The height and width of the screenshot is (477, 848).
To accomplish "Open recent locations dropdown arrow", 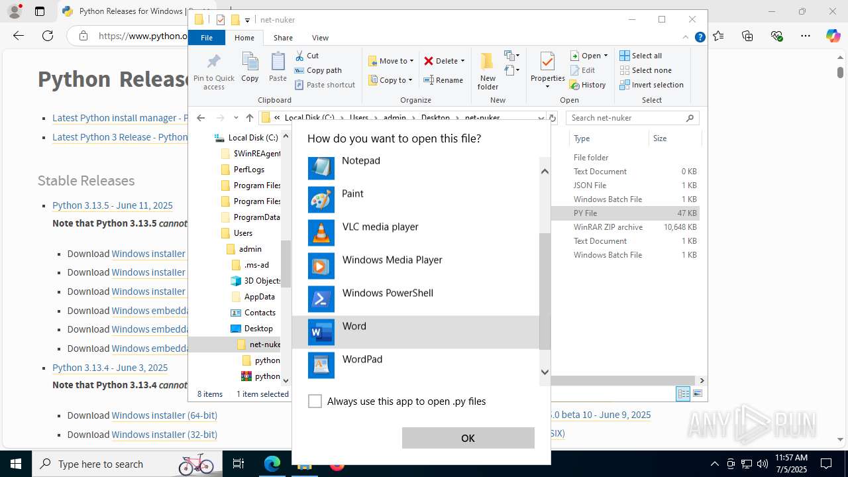I will [236, 118].
